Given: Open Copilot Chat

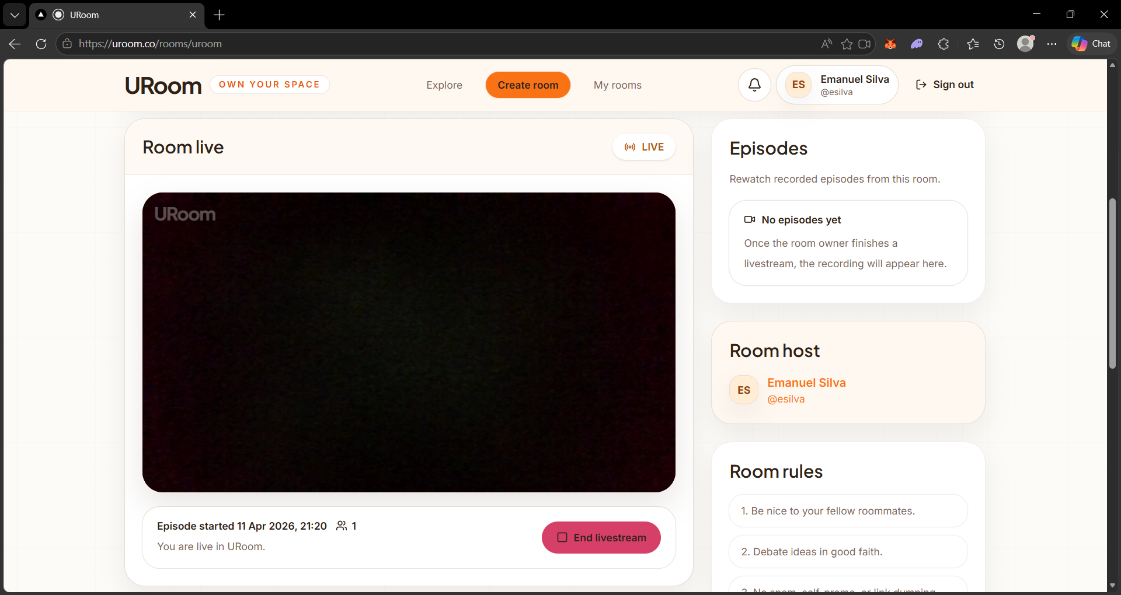Looking at the screenshot, I should pos(1091,43).
